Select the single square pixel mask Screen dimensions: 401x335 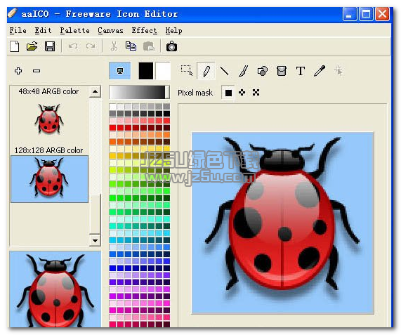[x=228, y=93]
